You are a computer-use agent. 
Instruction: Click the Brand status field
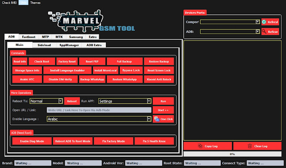(x=33, y=163)
